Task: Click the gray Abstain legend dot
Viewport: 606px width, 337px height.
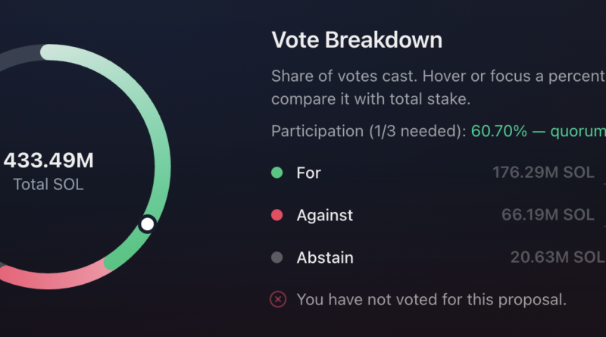Action: (x=276, y=257)
